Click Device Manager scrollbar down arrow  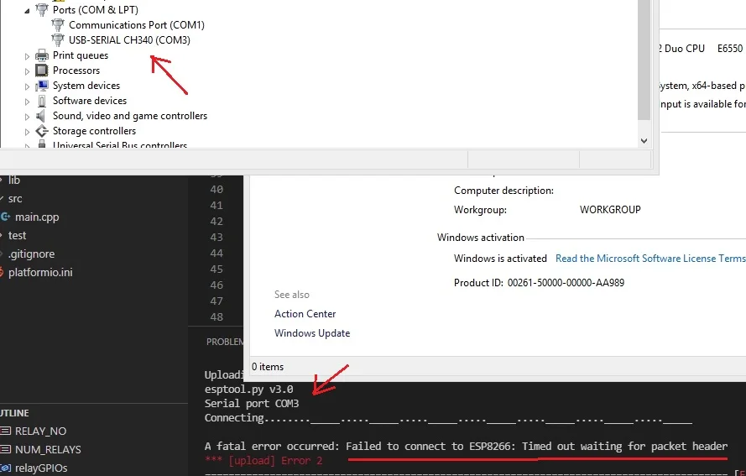(644, 141)
